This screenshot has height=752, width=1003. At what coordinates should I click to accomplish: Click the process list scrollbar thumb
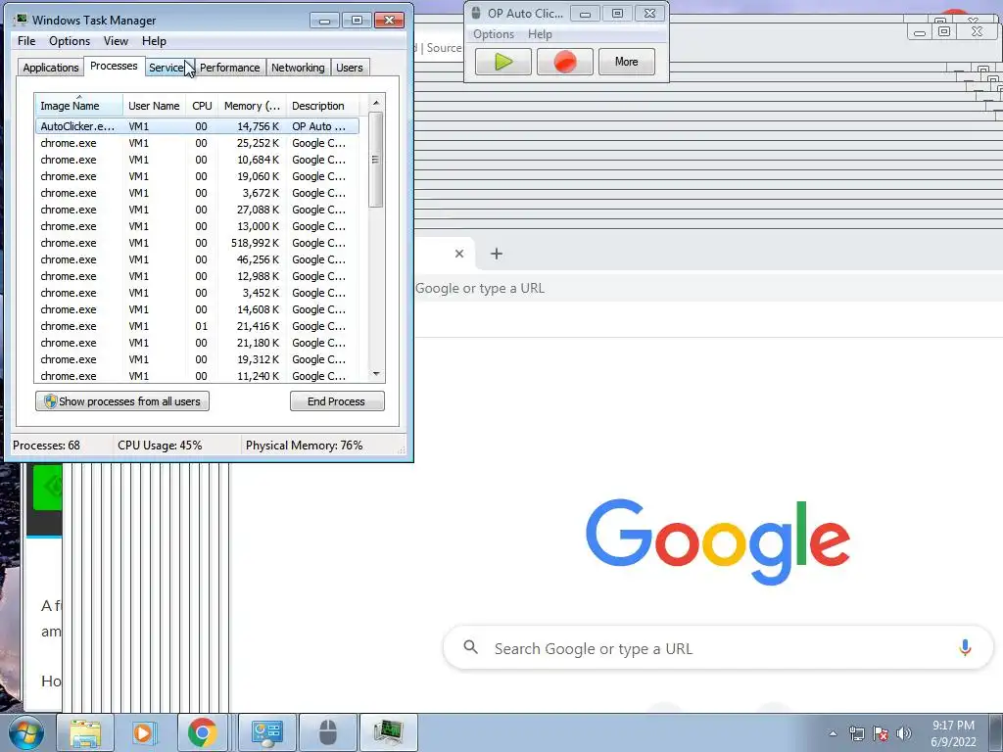[376, 160]
